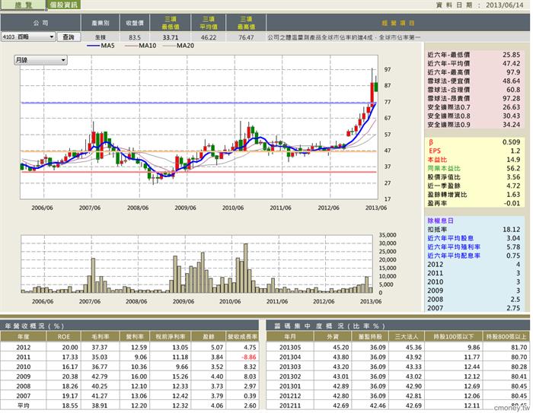Click the 毛利率 column header
This screenshot has height=413, width=533.
tap(100, 337)
